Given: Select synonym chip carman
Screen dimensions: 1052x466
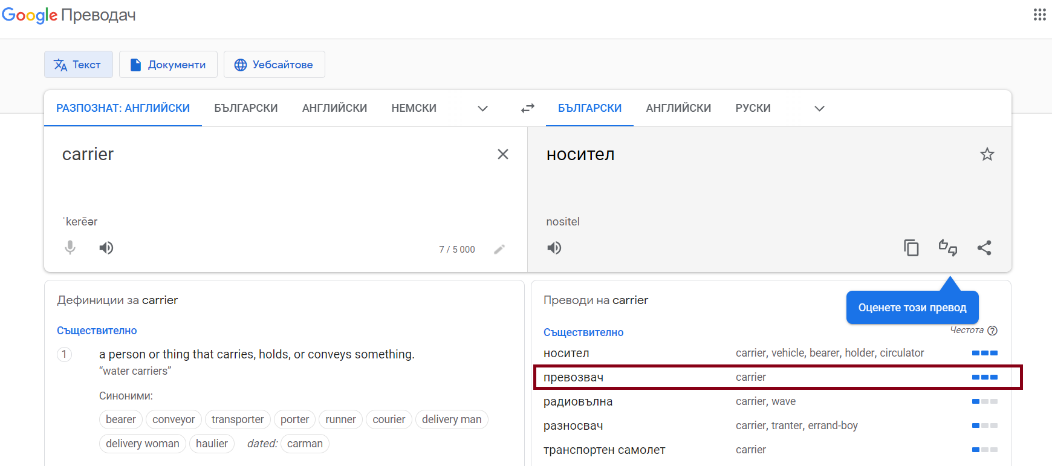Looking at the screenshot, I should (305, 444).
